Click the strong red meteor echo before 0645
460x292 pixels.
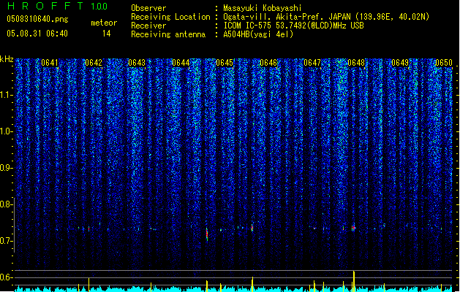click(207, 234)
